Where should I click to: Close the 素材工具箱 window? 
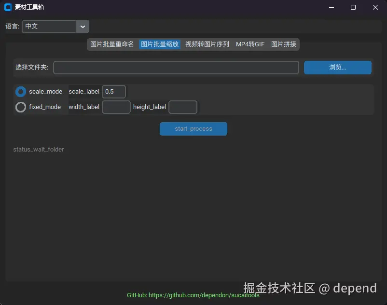point(375,7)
